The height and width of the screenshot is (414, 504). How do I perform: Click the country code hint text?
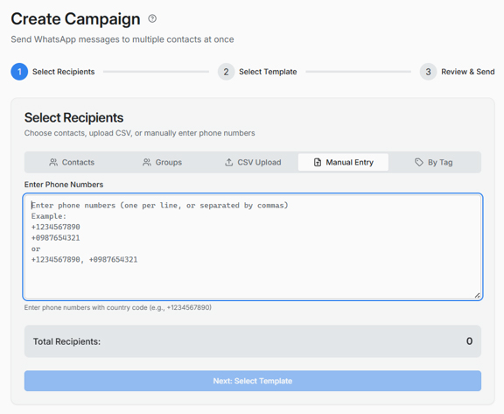tap(118, 307)
